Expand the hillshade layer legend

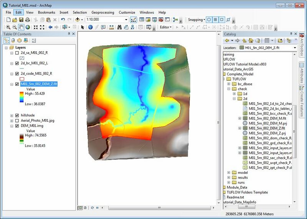tap(12, 115)
